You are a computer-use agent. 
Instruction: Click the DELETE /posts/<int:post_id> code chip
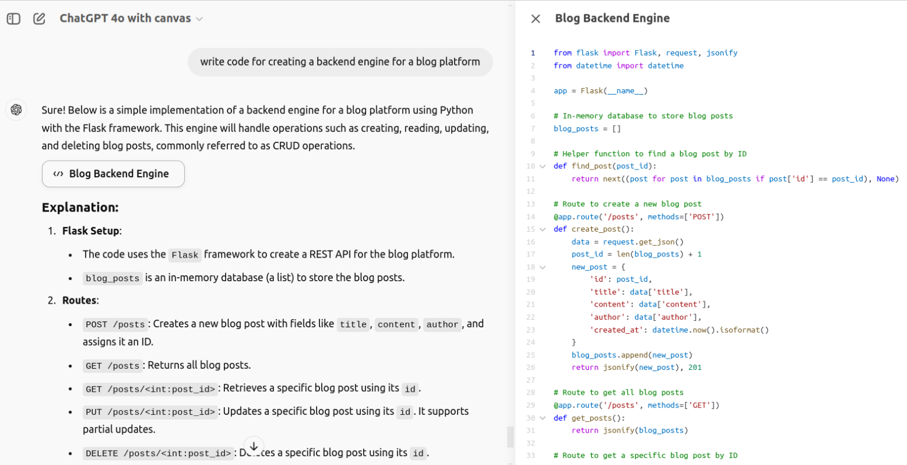click(x=158, y=453)
